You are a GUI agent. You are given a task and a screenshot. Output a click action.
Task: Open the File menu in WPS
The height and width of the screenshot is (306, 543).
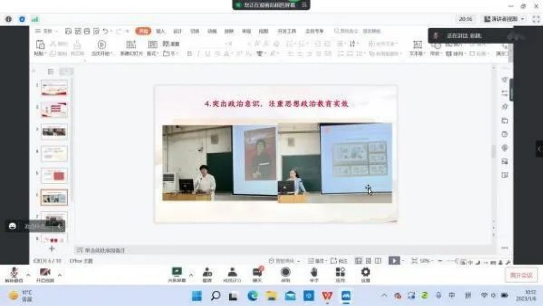[x=48, y=31]
